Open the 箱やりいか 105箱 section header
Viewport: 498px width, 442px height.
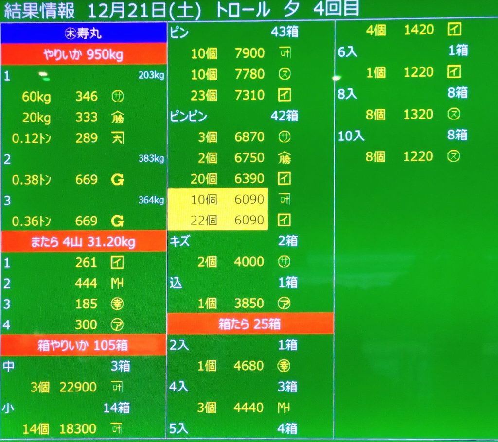pyautogui.click(x=84, y=345)
